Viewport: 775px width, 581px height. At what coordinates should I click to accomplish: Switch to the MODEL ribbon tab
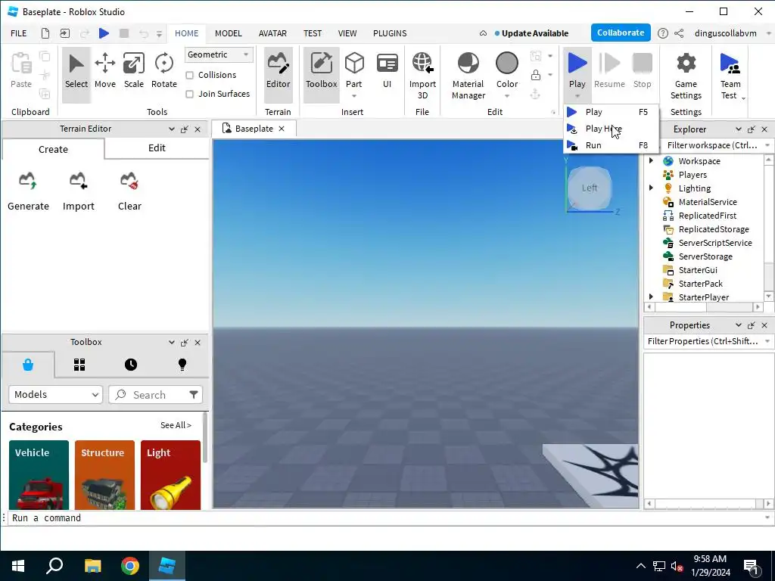click(x=229, y=33)
